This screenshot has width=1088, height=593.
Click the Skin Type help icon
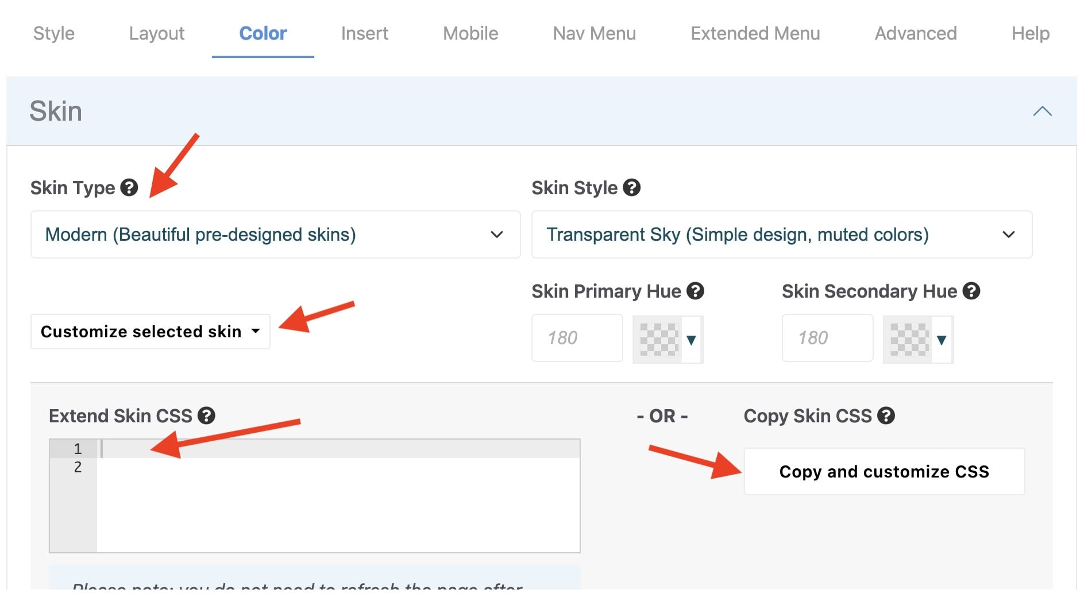(129, 188)
